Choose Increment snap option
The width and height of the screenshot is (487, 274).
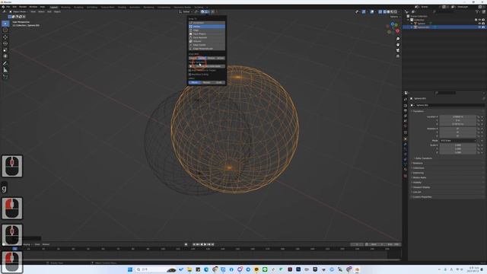(x=206, y=23)
